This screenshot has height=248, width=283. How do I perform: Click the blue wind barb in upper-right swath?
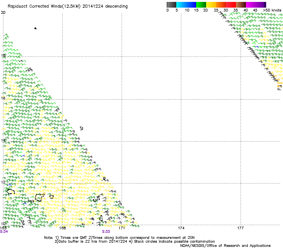(257, 47)
